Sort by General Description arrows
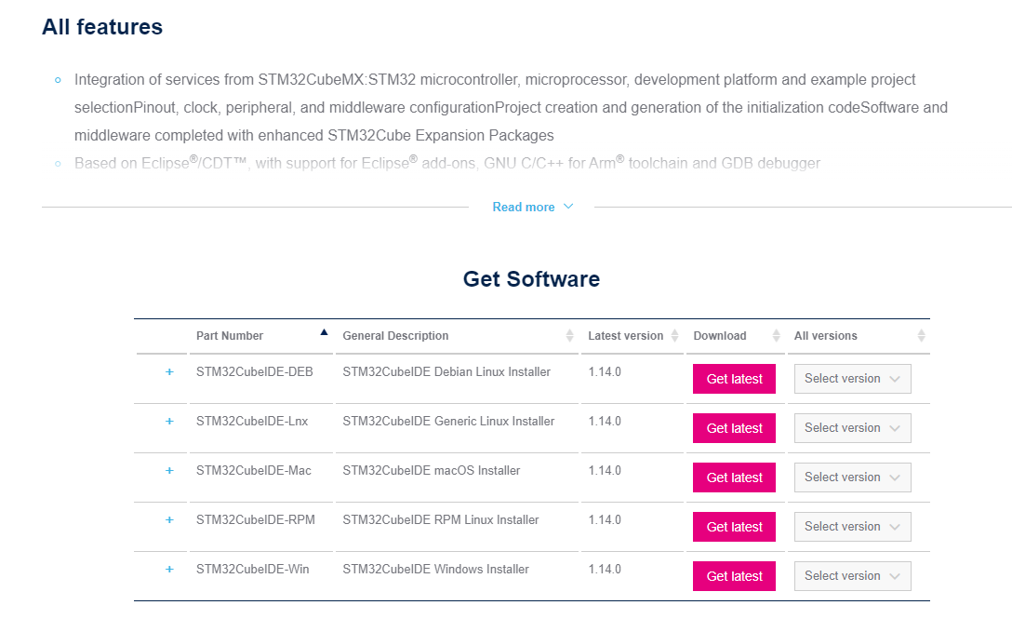Image resolution: width=1012 pixels, height=632 pixels. [569, 336]
